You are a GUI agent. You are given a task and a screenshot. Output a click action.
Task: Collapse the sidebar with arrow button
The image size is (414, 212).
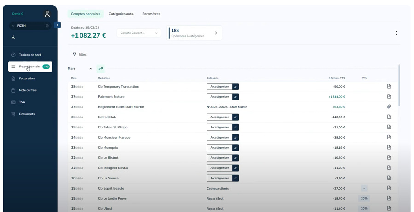coord(57,25)
